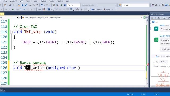Open the Undo history dropdown arrow
Image resolution: width=170 pixels, height=96 pixels.
pos(44,5)
